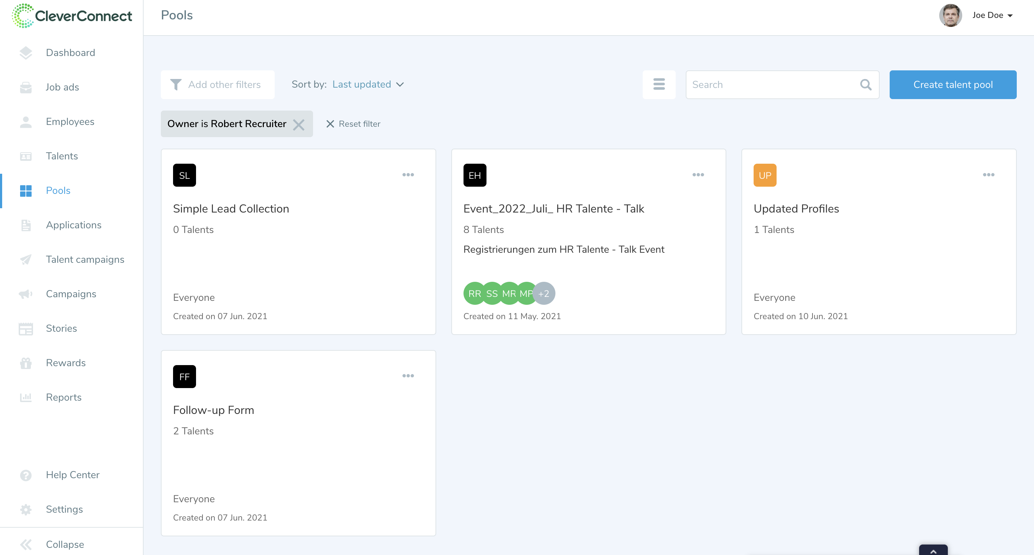Click the EH pool avatar icon
The width and height of the screenshot is (1034, 555).
coord(474,176)
